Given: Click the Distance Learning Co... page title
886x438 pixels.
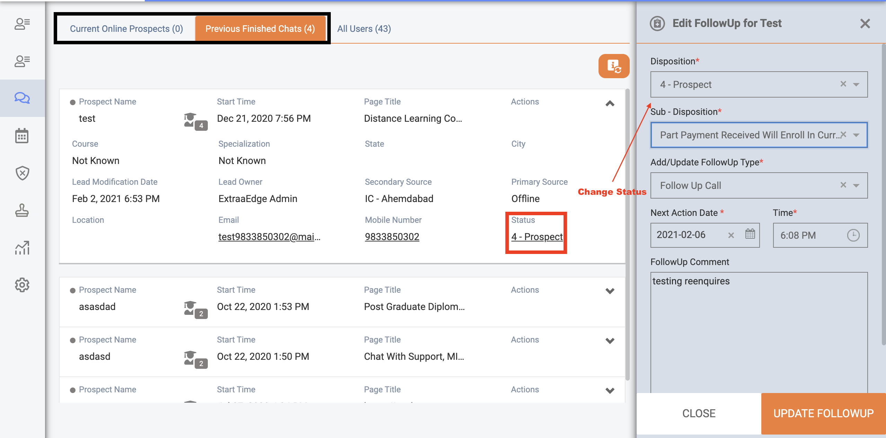Looking at the screenshot, I should tap(413, 118).
